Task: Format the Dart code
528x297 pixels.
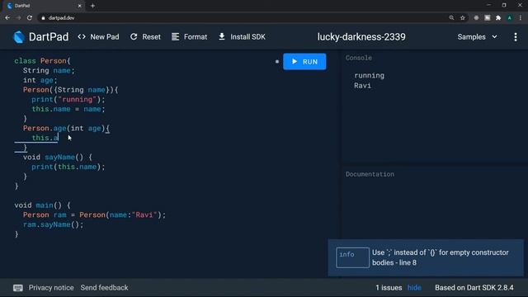Action: [189, 37]
